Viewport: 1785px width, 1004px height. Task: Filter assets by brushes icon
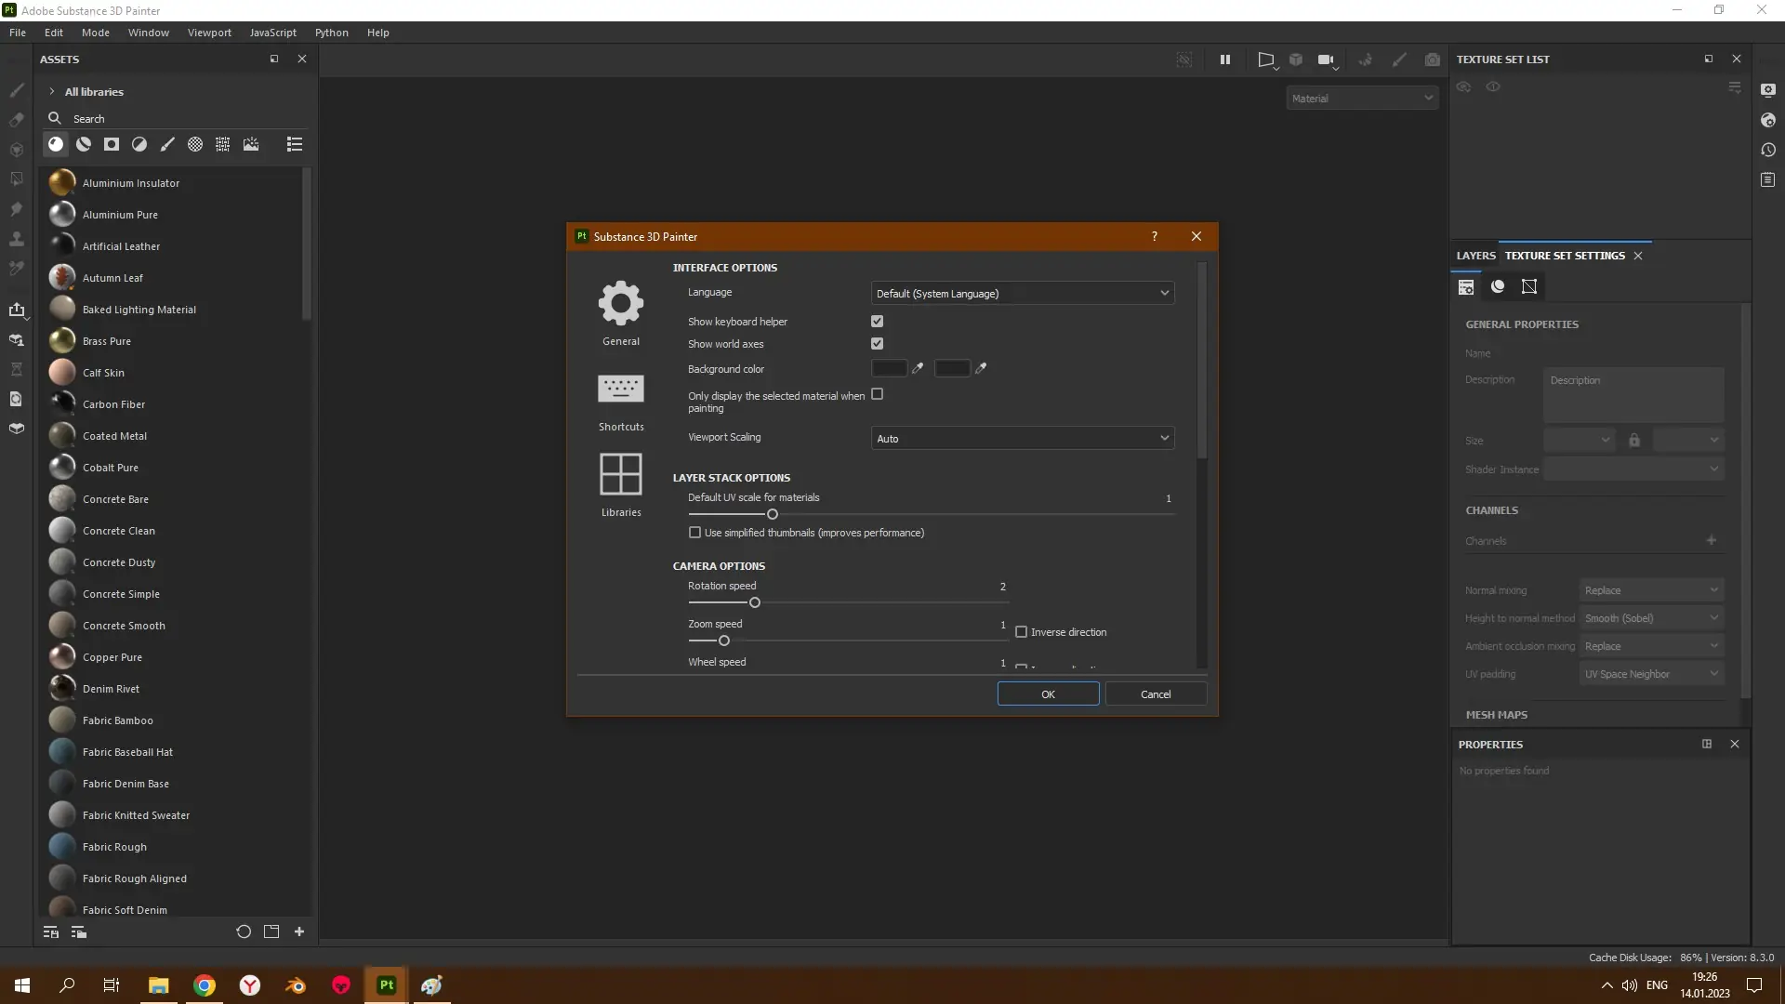pyautogui.click(x=167, y=144)
